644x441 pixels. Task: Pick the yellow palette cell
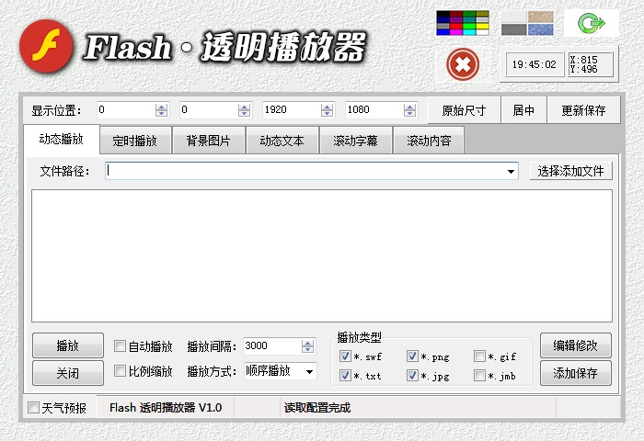pyautogui.click(x=483, y=26)
